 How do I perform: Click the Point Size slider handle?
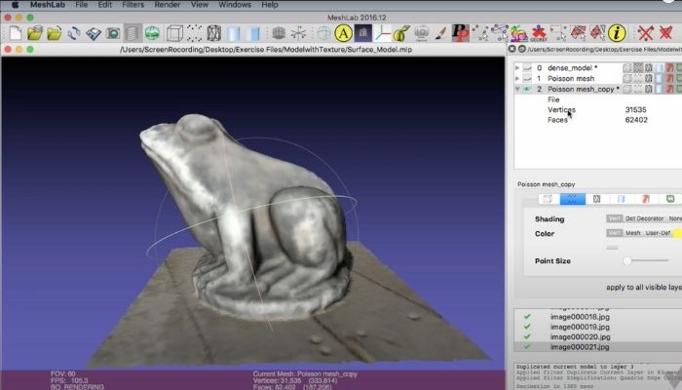[627, 260]
